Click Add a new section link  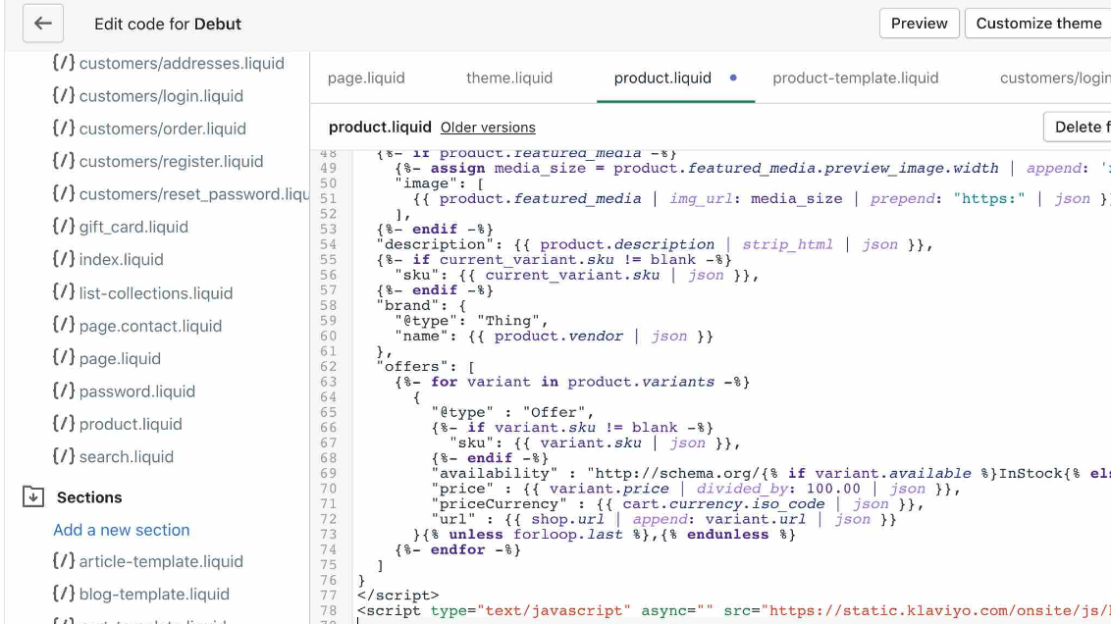[122, 530]
